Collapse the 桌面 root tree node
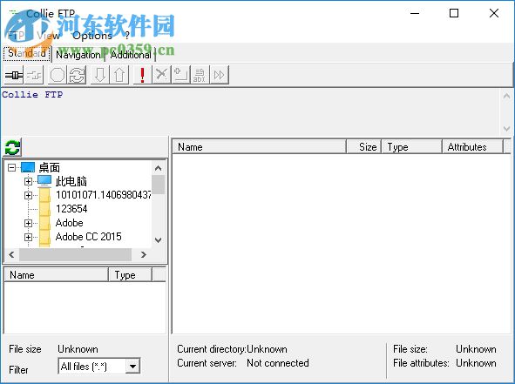 [x=12, y=168]
